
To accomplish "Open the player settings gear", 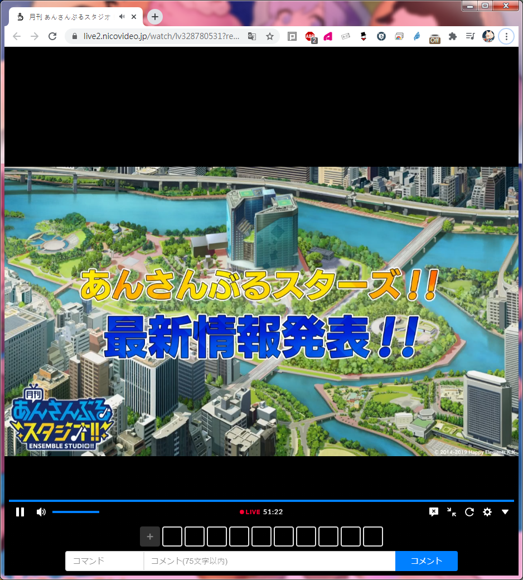I will [x=487, y=512].
